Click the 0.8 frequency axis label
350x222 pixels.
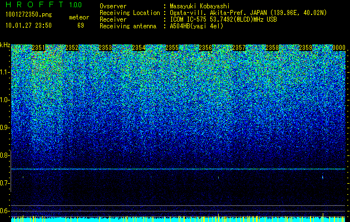[x=4, y=155]
